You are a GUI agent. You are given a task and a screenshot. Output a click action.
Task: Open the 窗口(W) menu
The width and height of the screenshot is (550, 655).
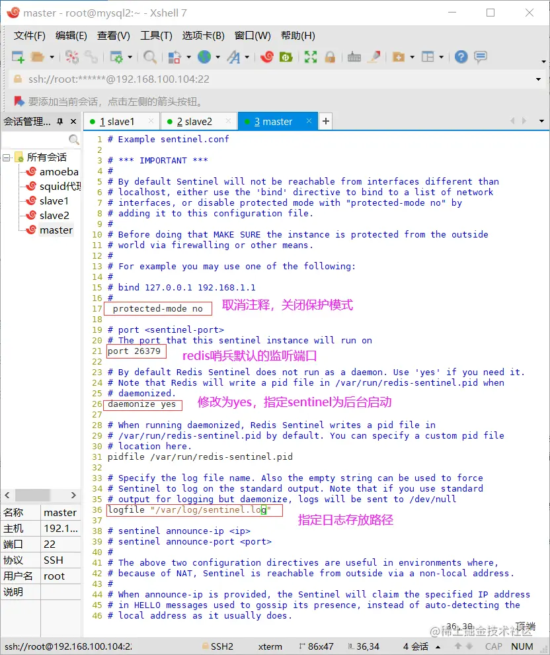click(253, 36)
